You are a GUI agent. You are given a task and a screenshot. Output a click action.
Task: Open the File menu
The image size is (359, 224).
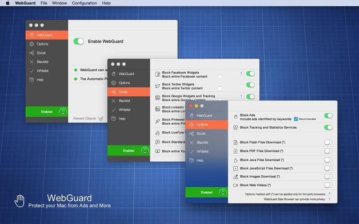[44, 3]
